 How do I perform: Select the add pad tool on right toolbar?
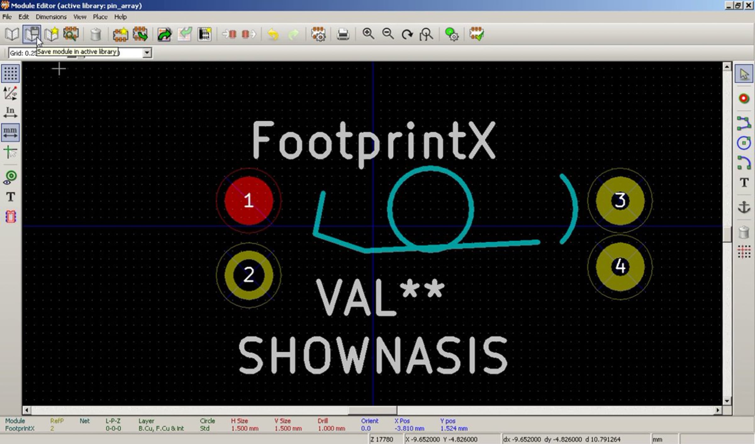coord(744,98)
